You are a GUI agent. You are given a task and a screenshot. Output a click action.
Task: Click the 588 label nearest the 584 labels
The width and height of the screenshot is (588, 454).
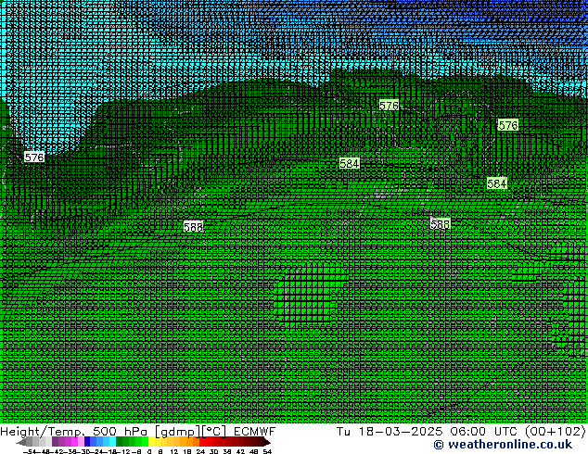pos(440,224)
